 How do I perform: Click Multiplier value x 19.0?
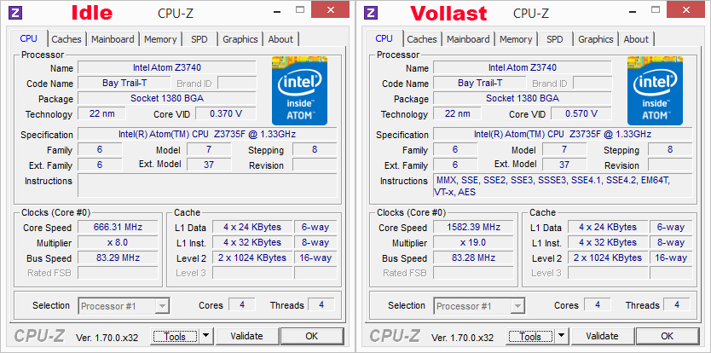click(x=473, y=243)
